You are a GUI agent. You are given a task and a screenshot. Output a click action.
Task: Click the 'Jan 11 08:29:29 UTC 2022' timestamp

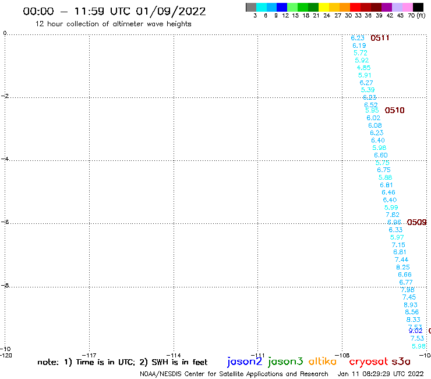click(x=380, y=374)
